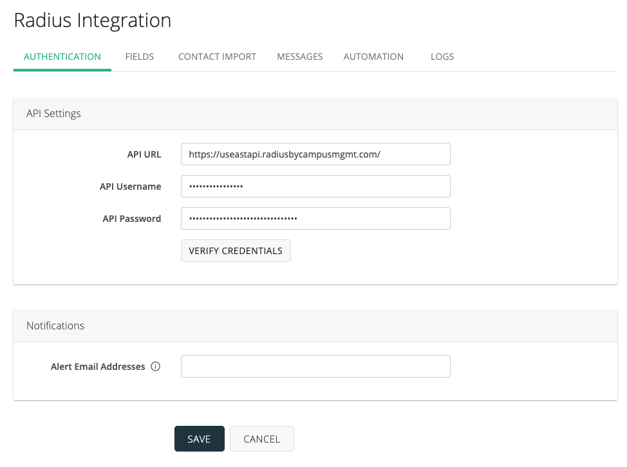Click the API Username label
Viewport: 627px width, 467px height.
pos(130,187)
